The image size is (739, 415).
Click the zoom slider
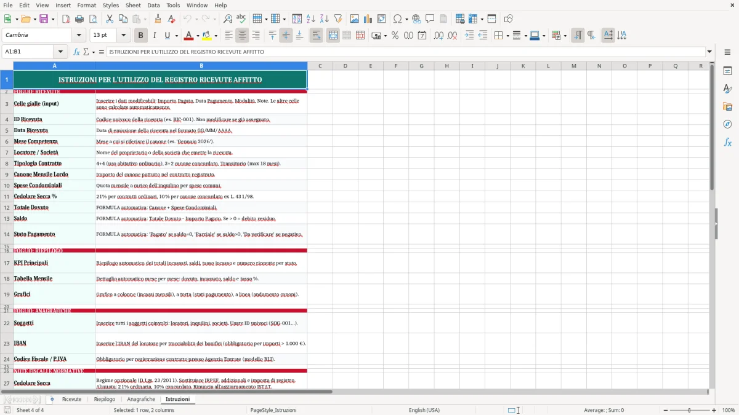689,410
